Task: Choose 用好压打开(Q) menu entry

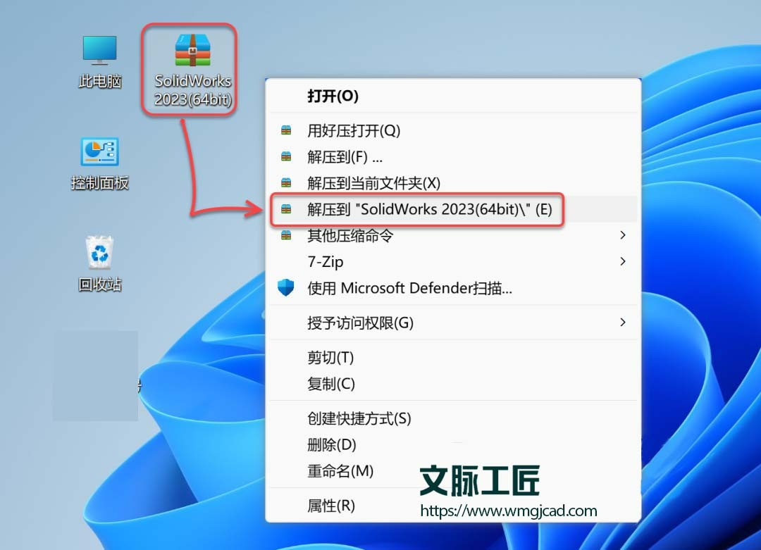Action: point(453,130)
